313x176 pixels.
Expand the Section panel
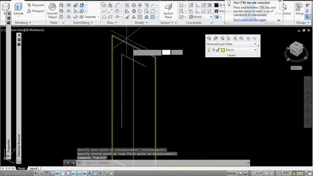point(167,23)
